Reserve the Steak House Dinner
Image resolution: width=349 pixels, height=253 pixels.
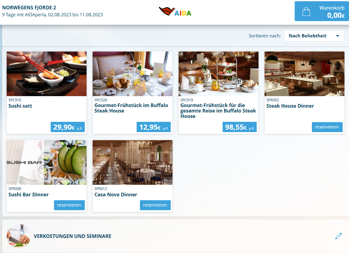coord(327,127)
